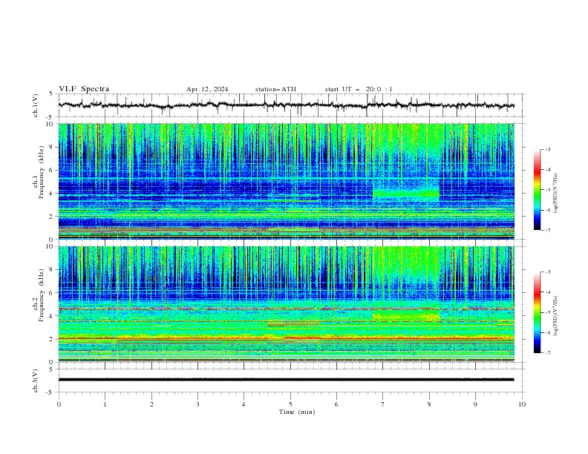Image resolution: width=588 pixels, height=454 pixels.
Task: Click time axis tick label "4"
Action: (244, 404)
